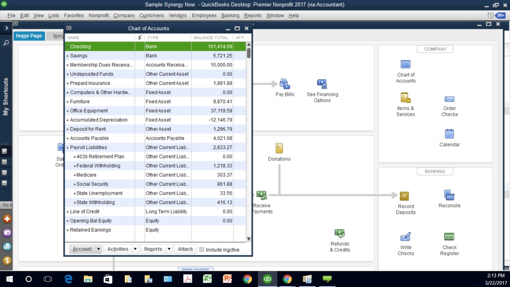Click the Reconcile icon
This screenshot has width=510, height=287.
449,195
